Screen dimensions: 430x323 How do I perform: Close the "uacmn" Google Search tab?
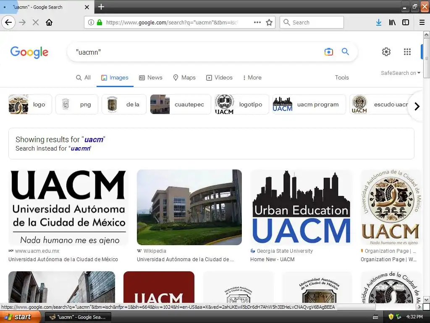pos(87,7)
